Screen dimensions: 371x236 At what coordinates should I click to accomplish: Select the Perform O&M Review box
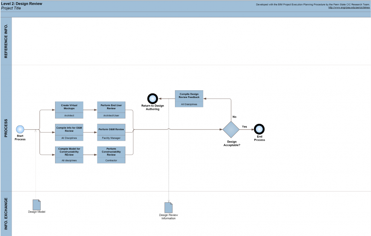pyautogui.click(x=111, y=132)
